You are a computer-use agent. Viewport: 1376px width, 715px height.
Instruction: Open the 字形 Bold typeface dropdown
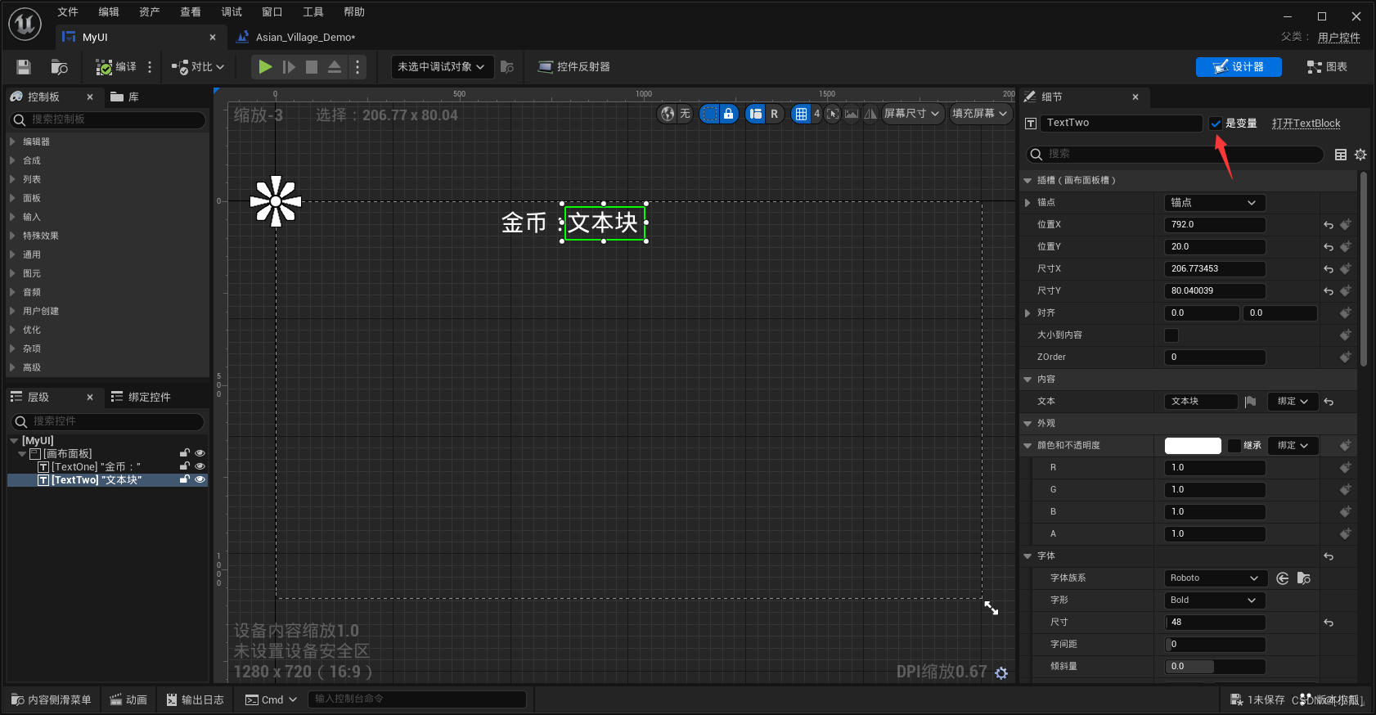(x=1215, y=600)
